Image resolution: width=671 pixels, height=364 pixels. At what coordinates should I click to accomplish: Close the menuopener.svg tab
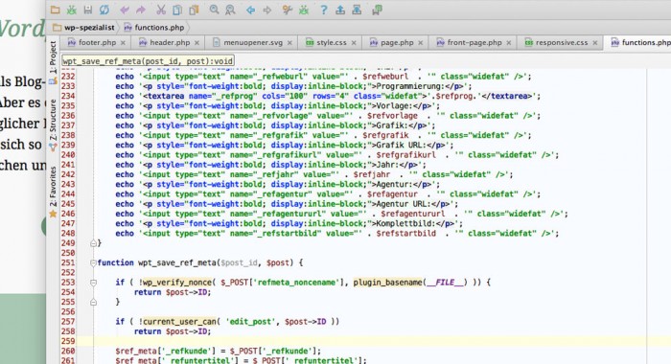(289, 43)
